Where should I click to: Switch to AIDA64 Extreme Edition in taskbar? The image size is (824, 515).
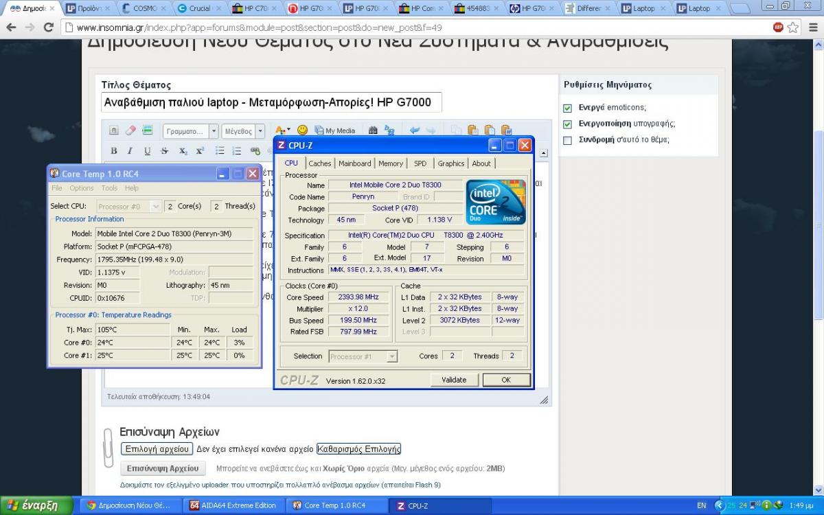pyautogui.click(x=234, y=505)
